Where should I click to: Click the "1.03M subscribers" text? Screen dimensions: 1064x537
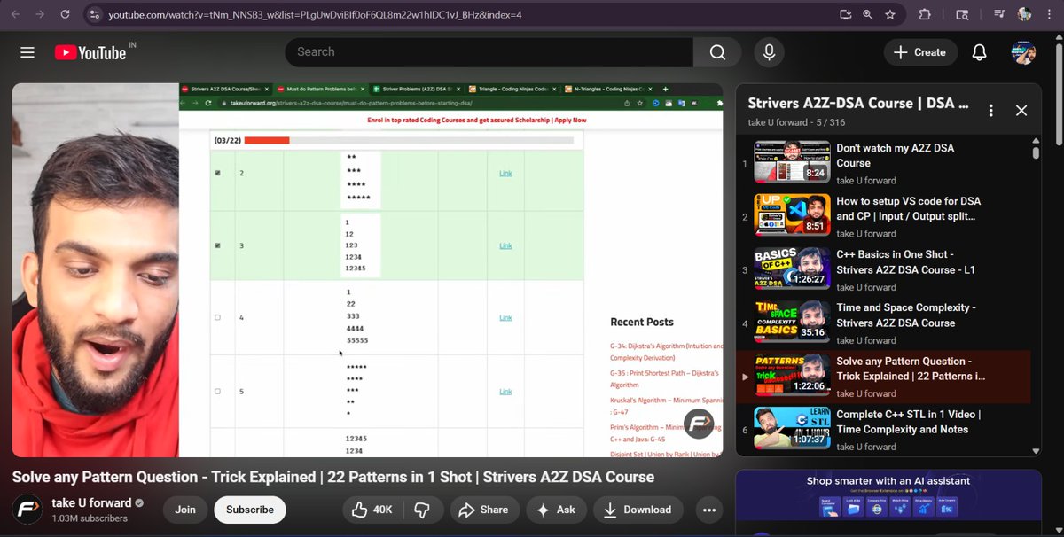(x=89, y=518)
